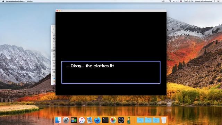The image size is (222, 125).
Task: Open the Downloads folder stack in Dock
Action: tap(156, 120)
